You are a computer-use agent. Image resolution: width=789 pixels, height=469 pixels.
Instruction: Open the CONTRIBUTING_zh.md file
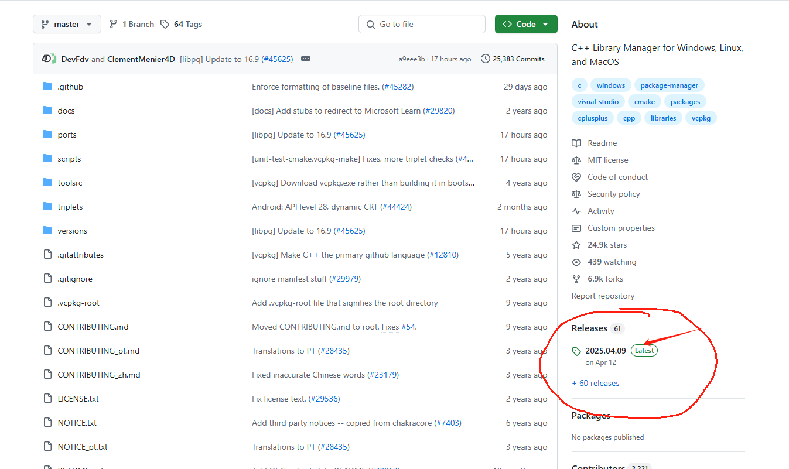click(x=99, y=375)
